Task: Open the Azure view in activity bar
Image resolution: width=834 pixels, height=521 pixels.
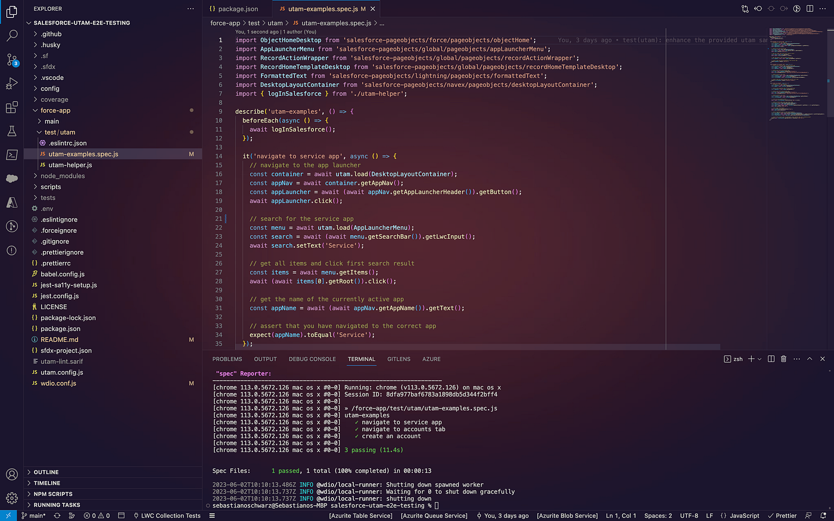Action: tap(11, 202)
